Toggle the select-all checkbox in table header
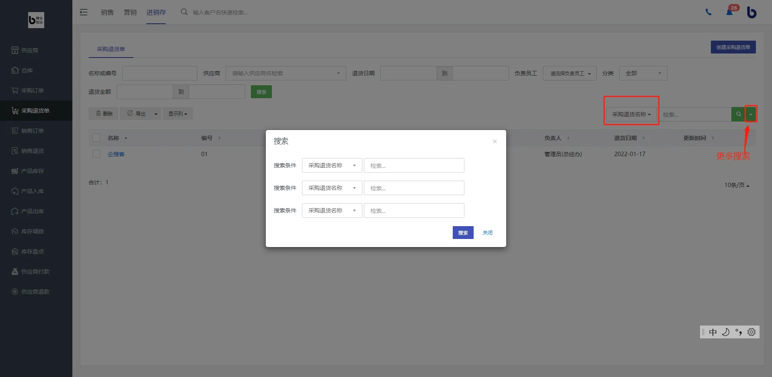The width and height of the screenshot is (772, 377). point(96,138)
